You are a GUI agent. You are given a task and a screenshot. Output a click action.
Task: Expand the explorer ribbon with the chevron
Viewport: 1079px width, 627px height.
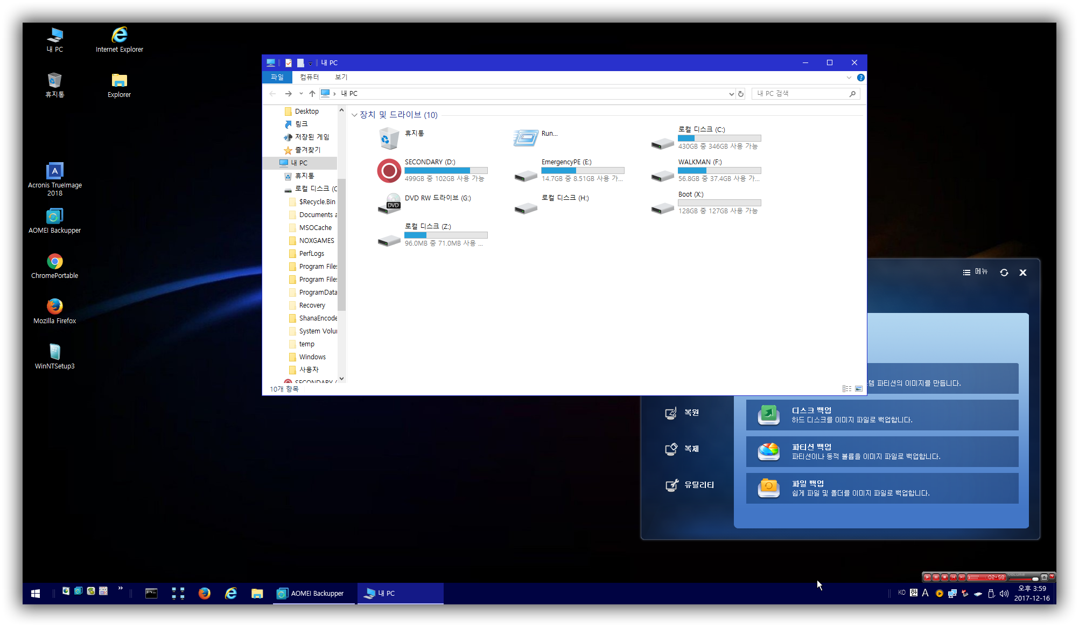849,78
